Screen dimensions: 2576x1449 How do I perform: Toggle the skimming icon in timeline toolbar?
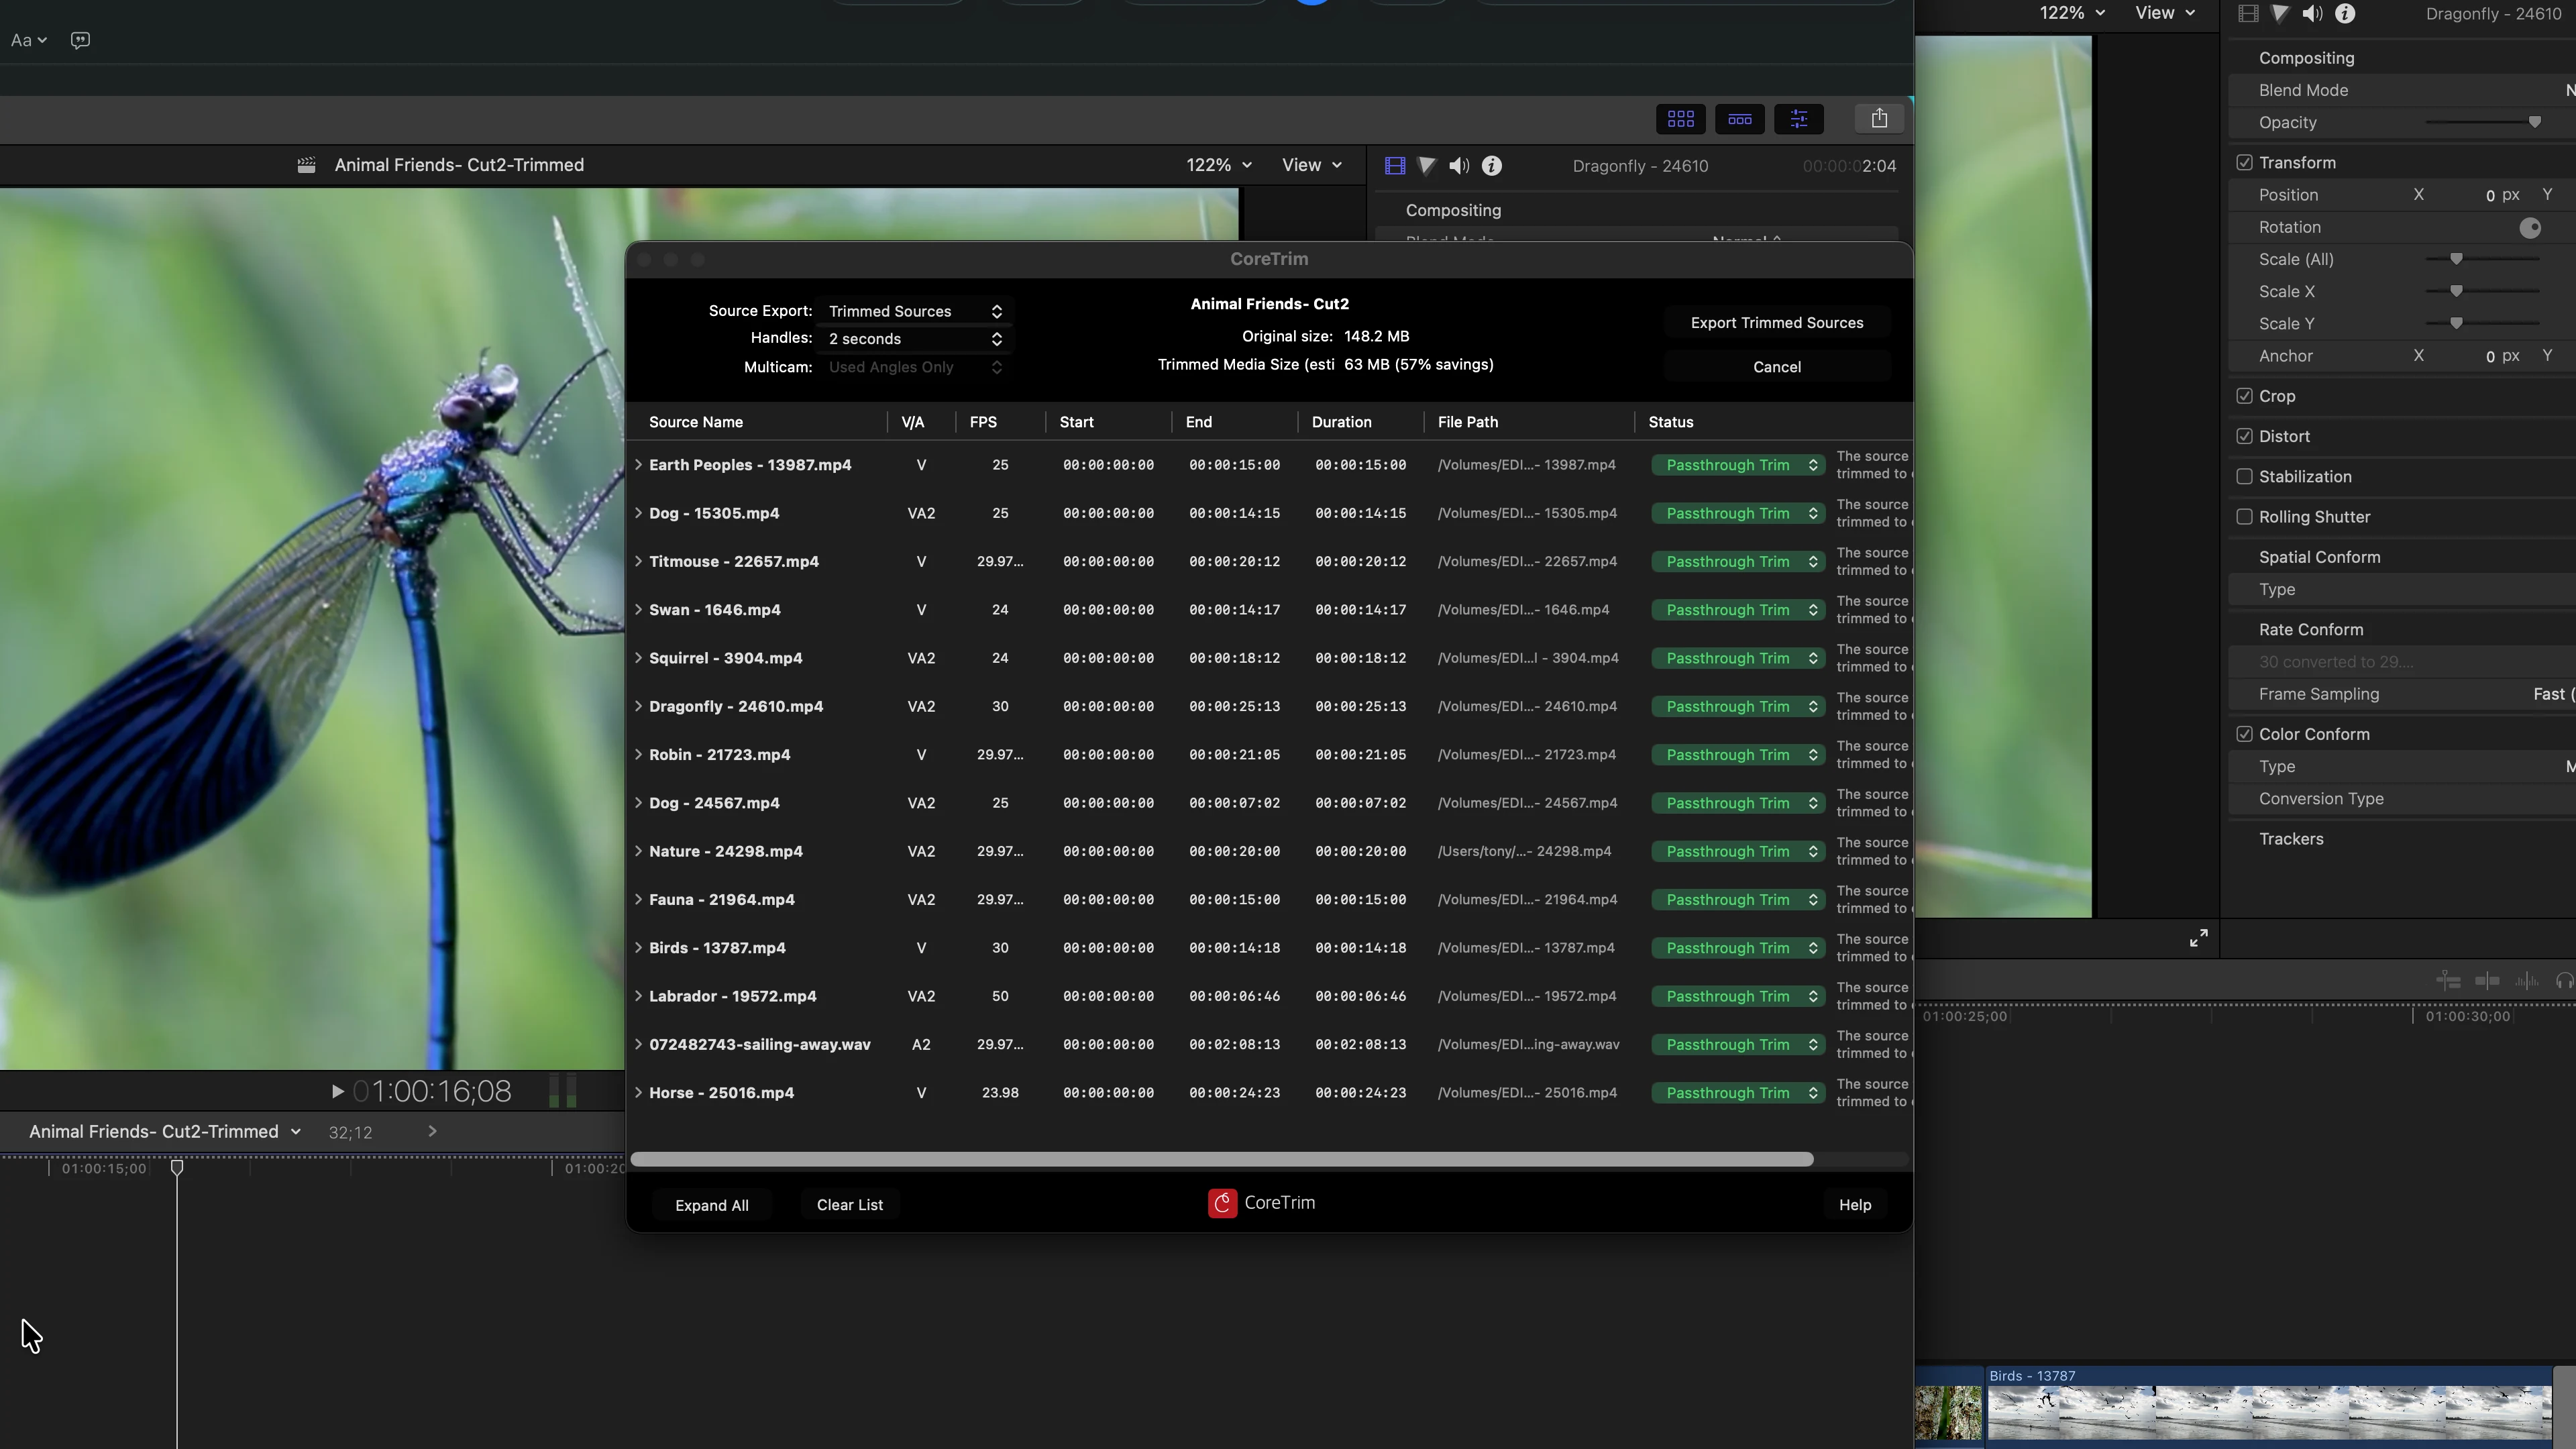pyautogui.click(x=2449, y=981)
